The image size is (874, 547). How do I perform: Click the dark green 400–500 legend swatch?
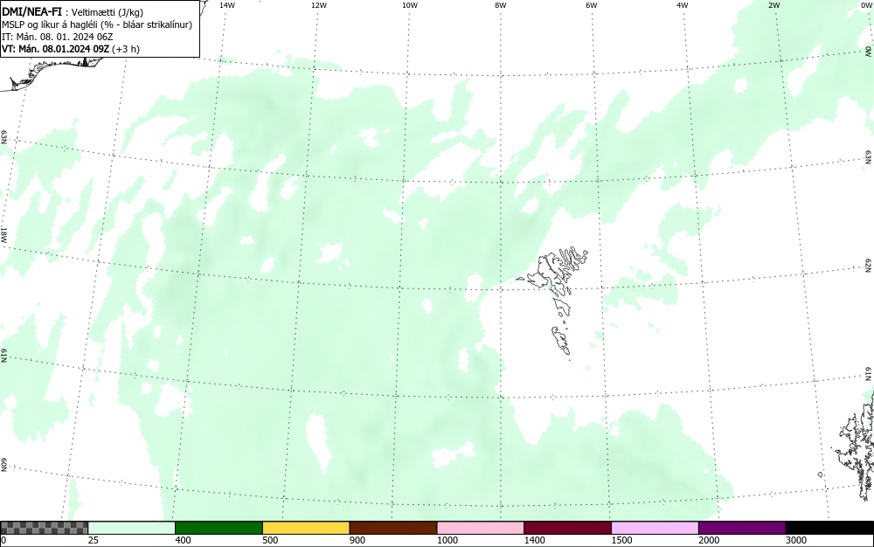coord(218,528)
